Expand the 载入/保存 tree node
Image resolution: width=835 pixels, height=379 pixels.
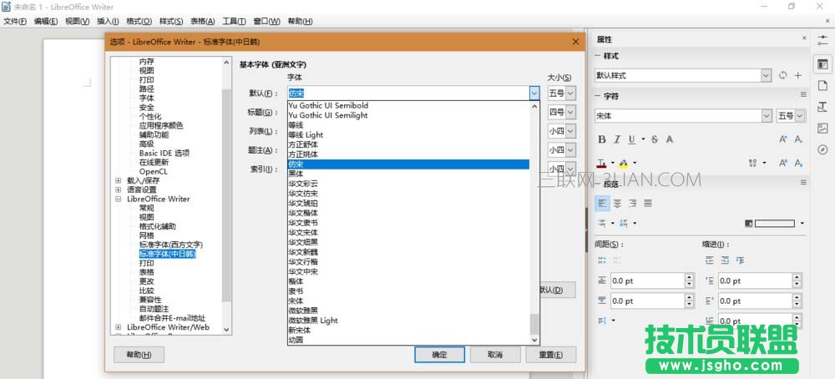[x=119, y=180]
